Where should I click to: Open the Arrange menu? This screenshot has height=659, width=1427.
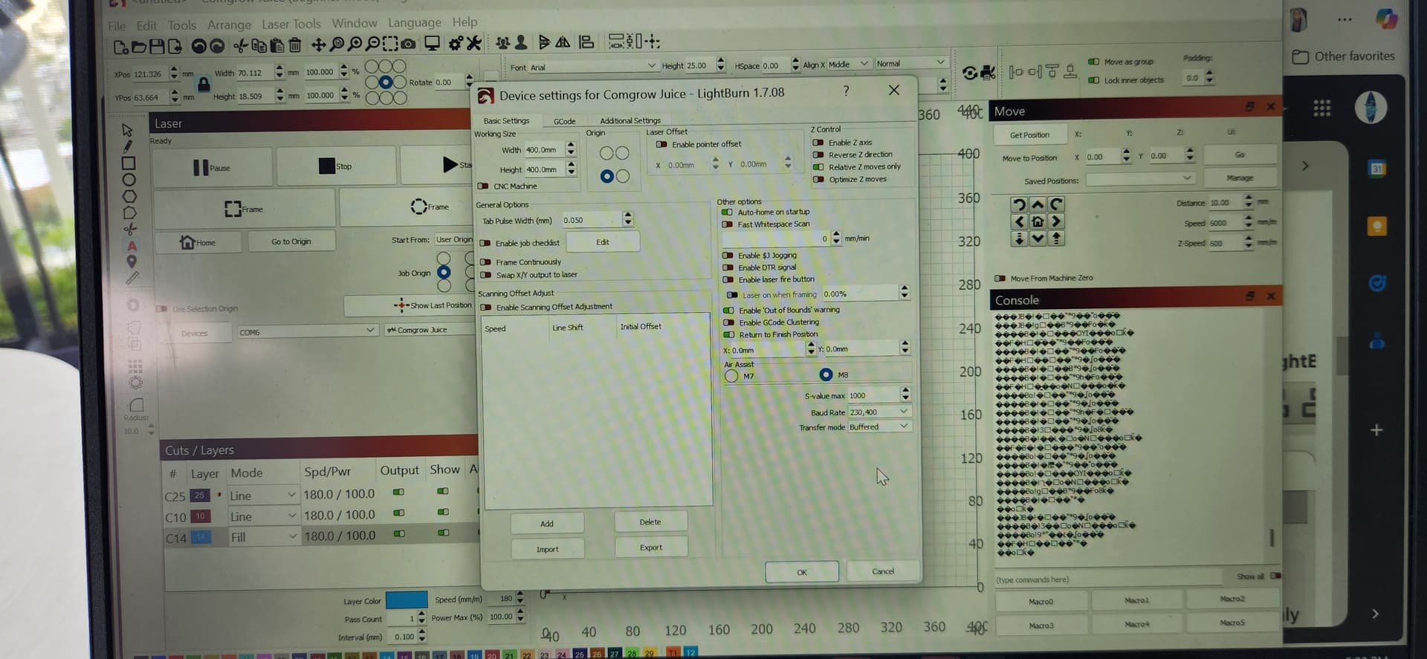tap(229, 25)
